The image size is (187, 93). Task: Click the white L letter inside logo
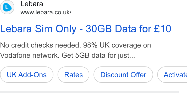(x=7, y=7)
